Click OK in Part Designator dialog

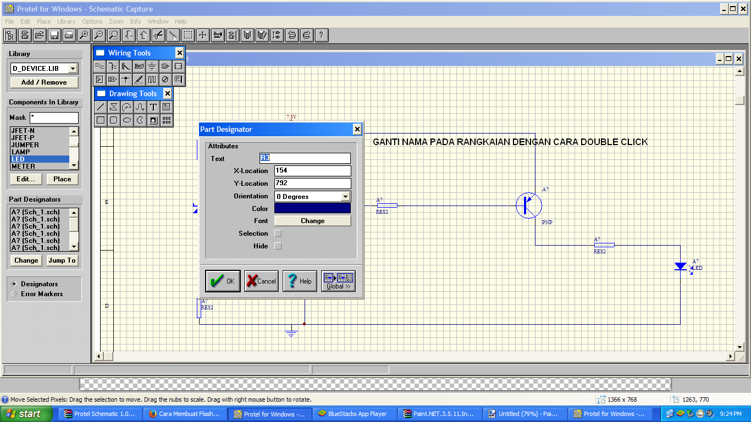[x=223, y=281]
